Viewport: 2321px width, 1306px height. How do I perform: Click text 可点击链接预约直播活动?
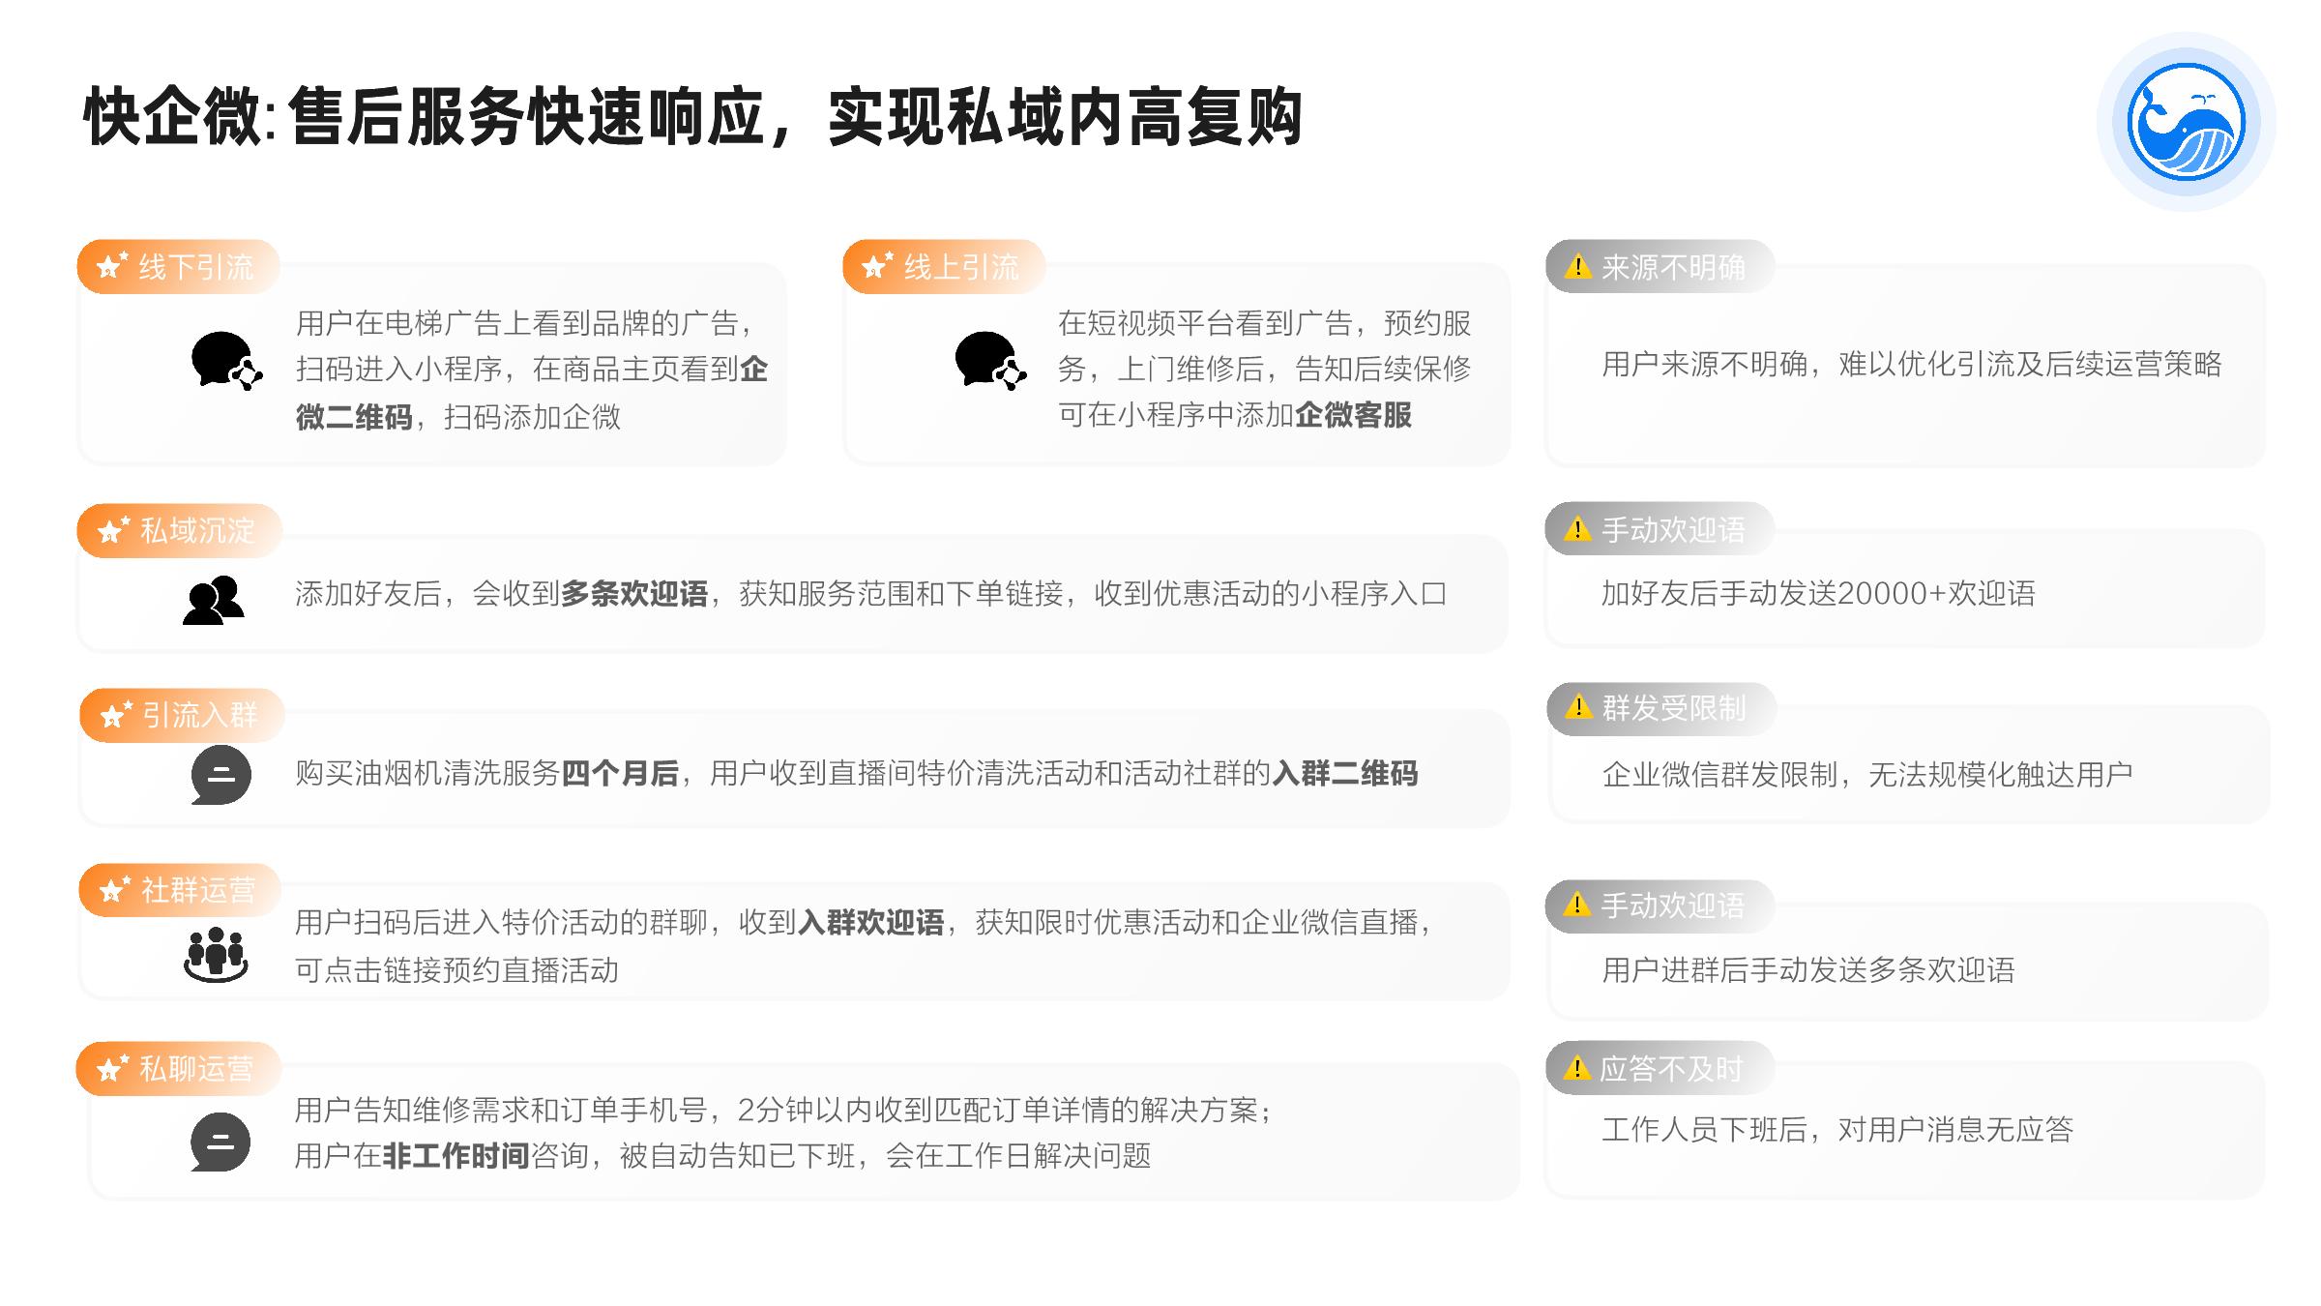coord(456,969)
